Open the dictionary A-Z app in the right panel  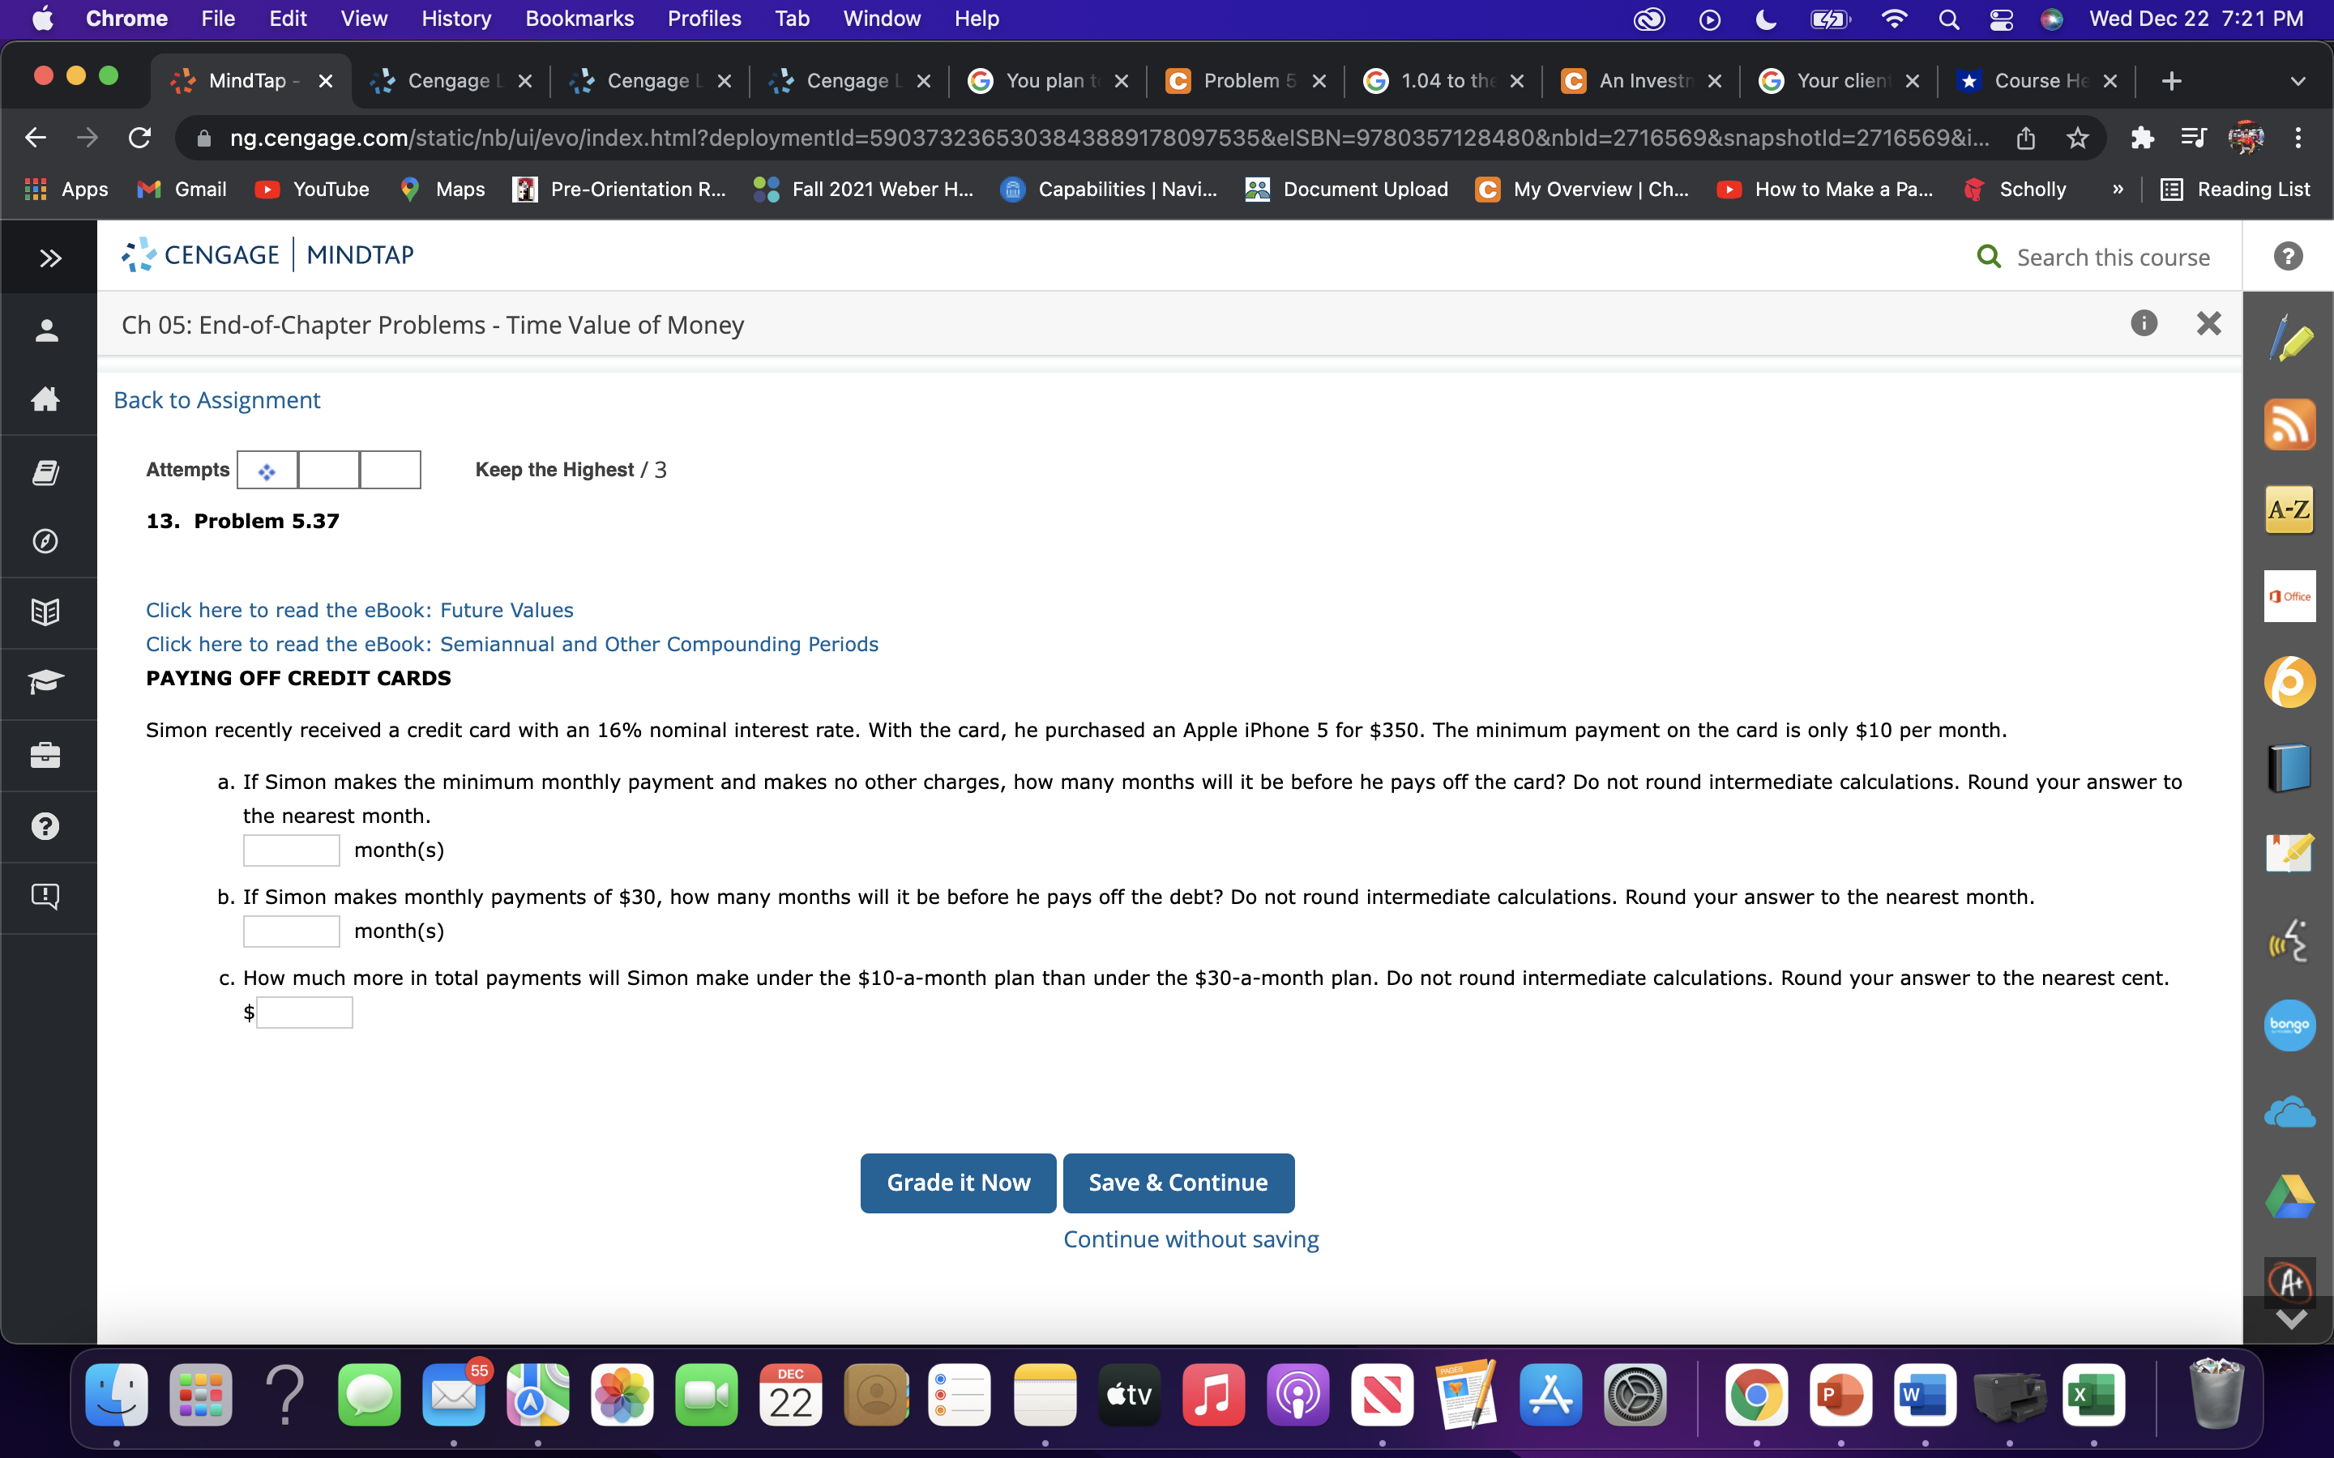tap(2289, 508)
